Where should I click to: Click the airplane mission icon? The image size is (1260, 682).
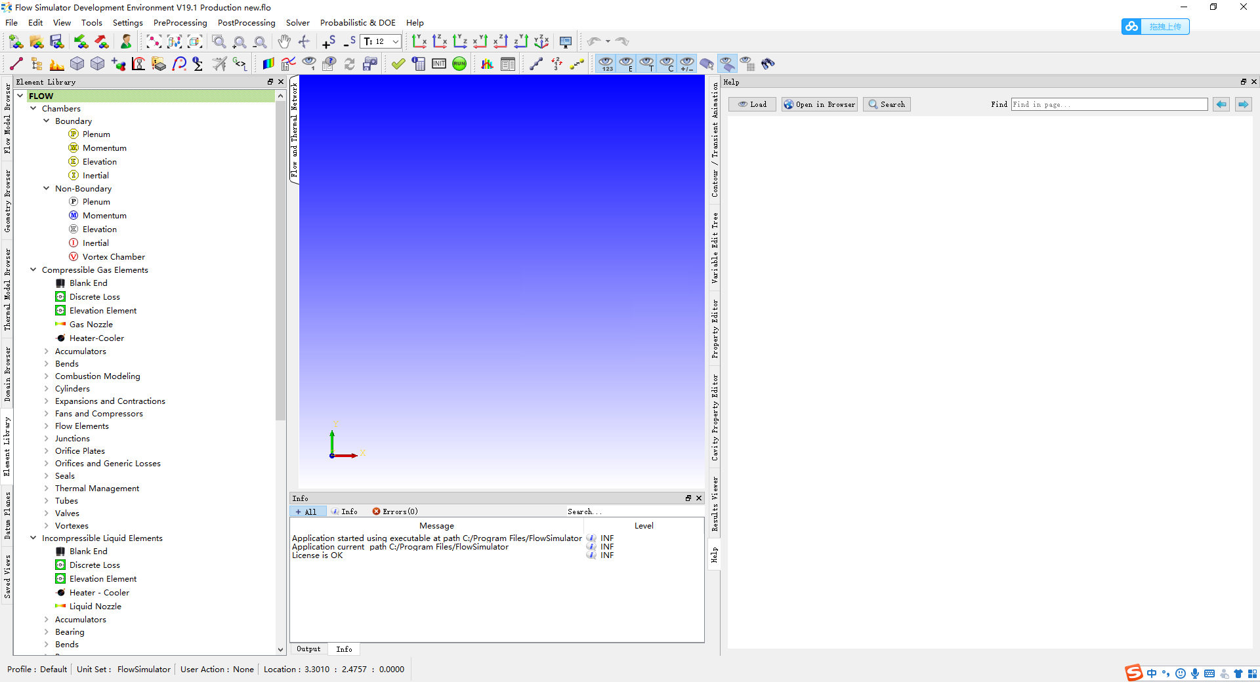pyautogui.click(x=219, y=64)
